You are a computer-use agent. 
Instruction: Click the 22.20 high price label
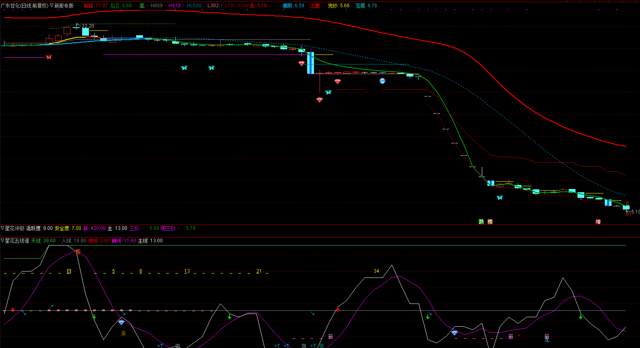click(x=88, y=26)
